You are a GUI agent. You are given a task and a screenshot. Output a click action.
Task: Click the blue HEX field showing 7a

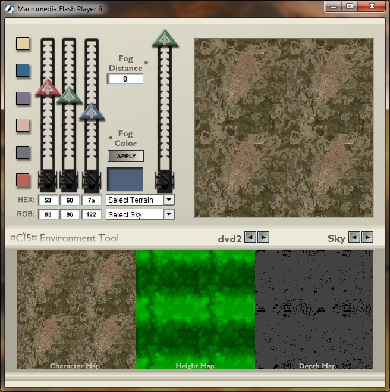(x=92, y=200)
